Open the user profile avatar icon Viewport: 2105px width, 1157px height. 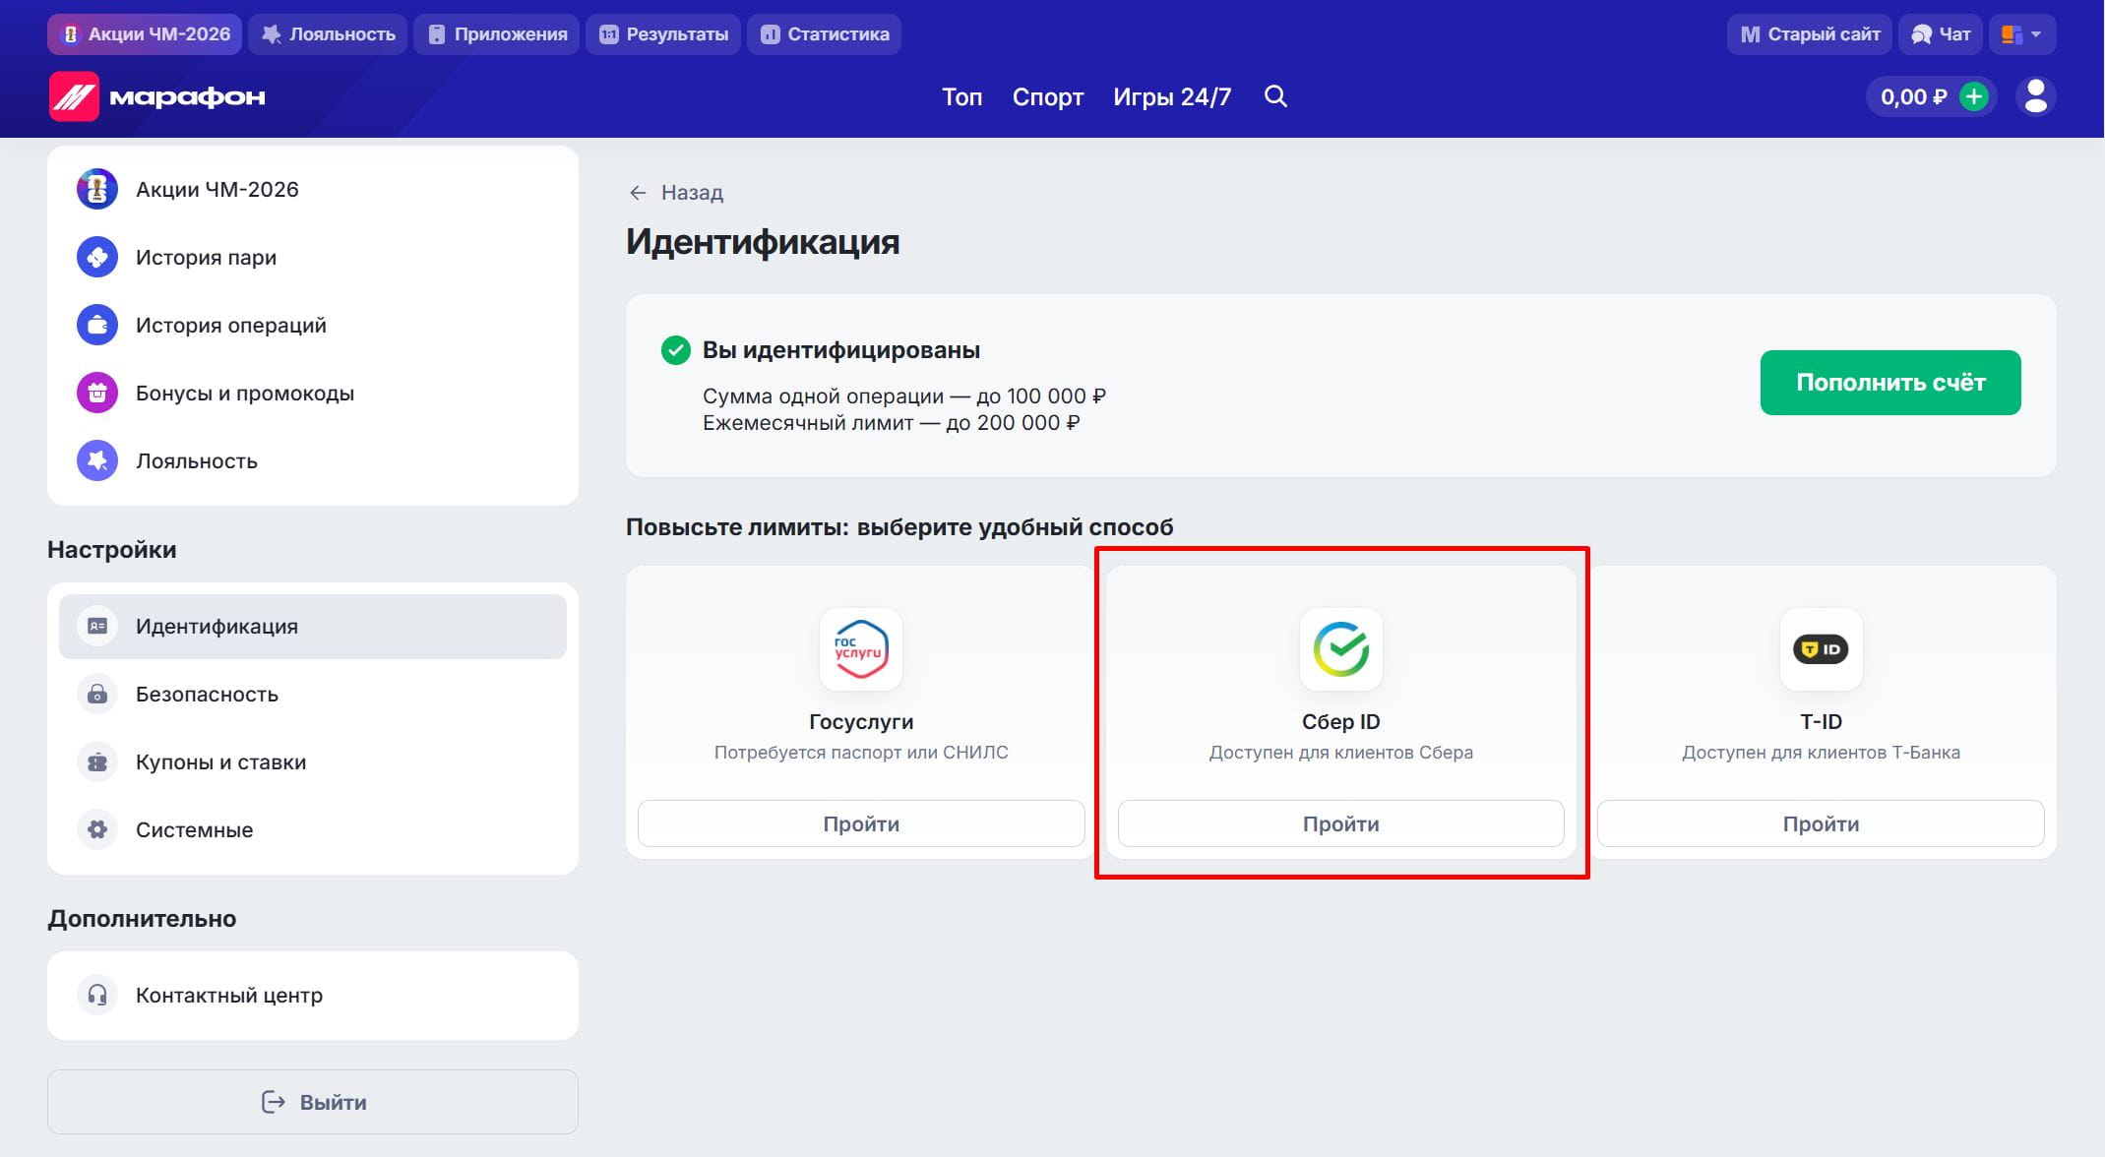point(2035,96)
